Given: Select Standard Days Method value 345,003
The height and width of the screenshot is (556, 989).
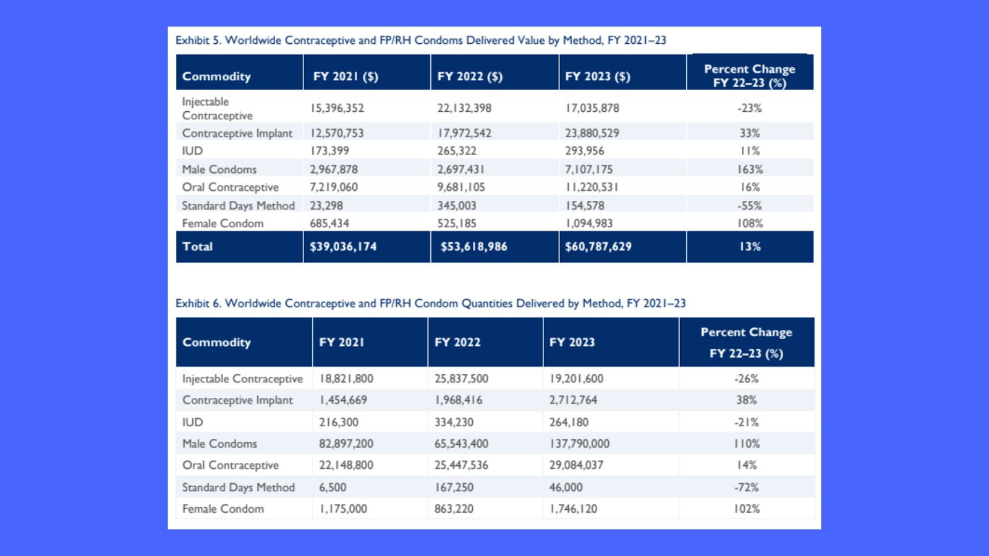Looking at the screenshot, I should (x=457, y=206).
